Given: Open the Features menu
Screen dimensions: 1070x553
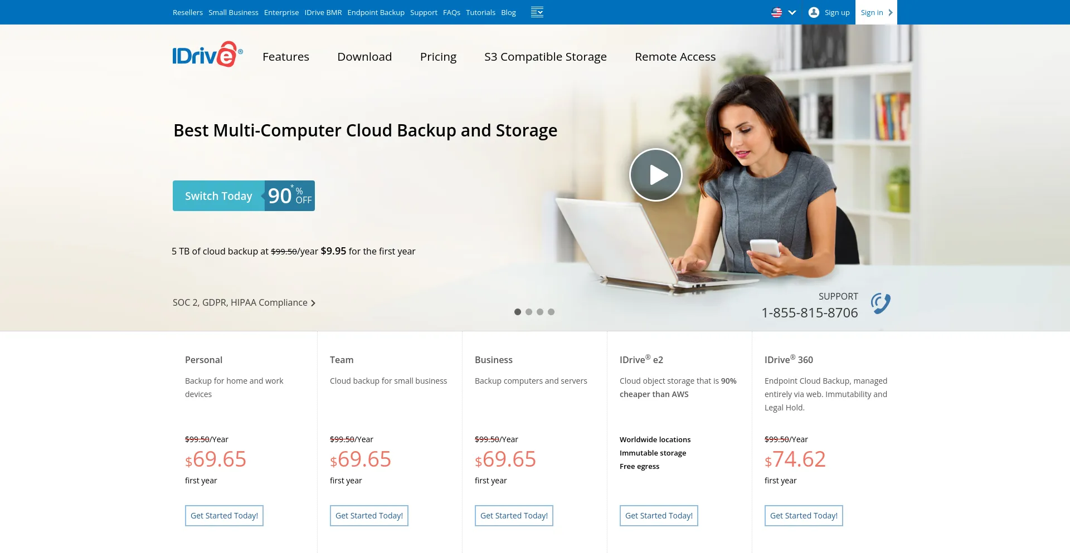Looking at the screenshot, I should click(x=286, y=57).
